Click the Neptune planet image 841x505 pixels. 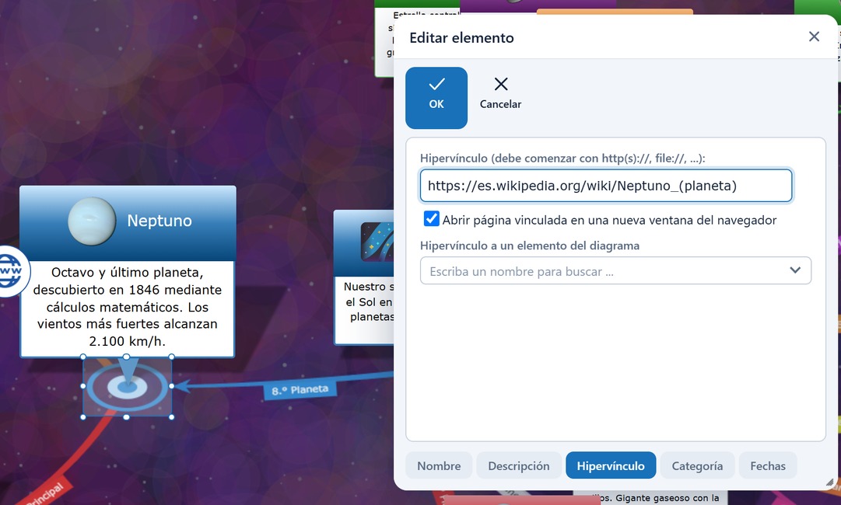click(92, 221)
